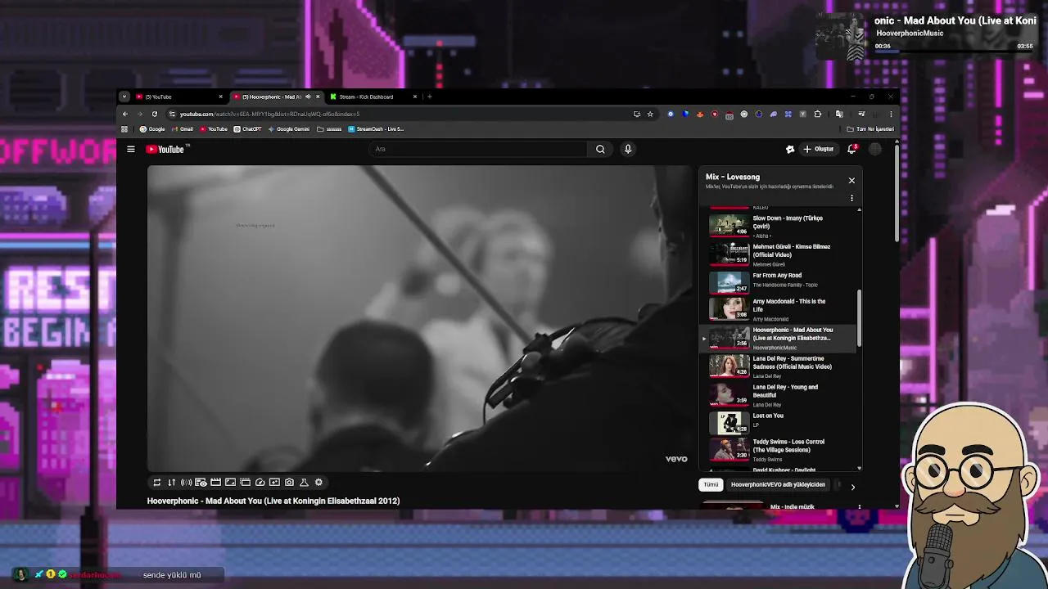Play Amy Macdonald - This Is the Life

779,309
